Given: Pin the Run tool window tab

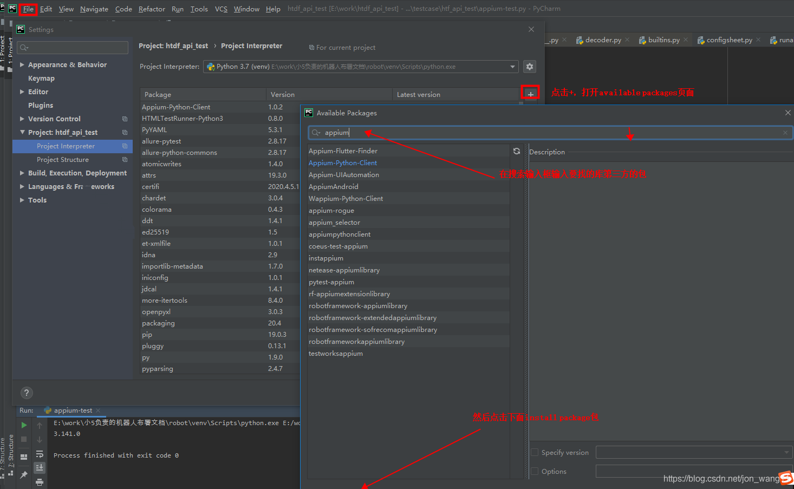Looking at the screenshot, I should (x=24, y=474).
